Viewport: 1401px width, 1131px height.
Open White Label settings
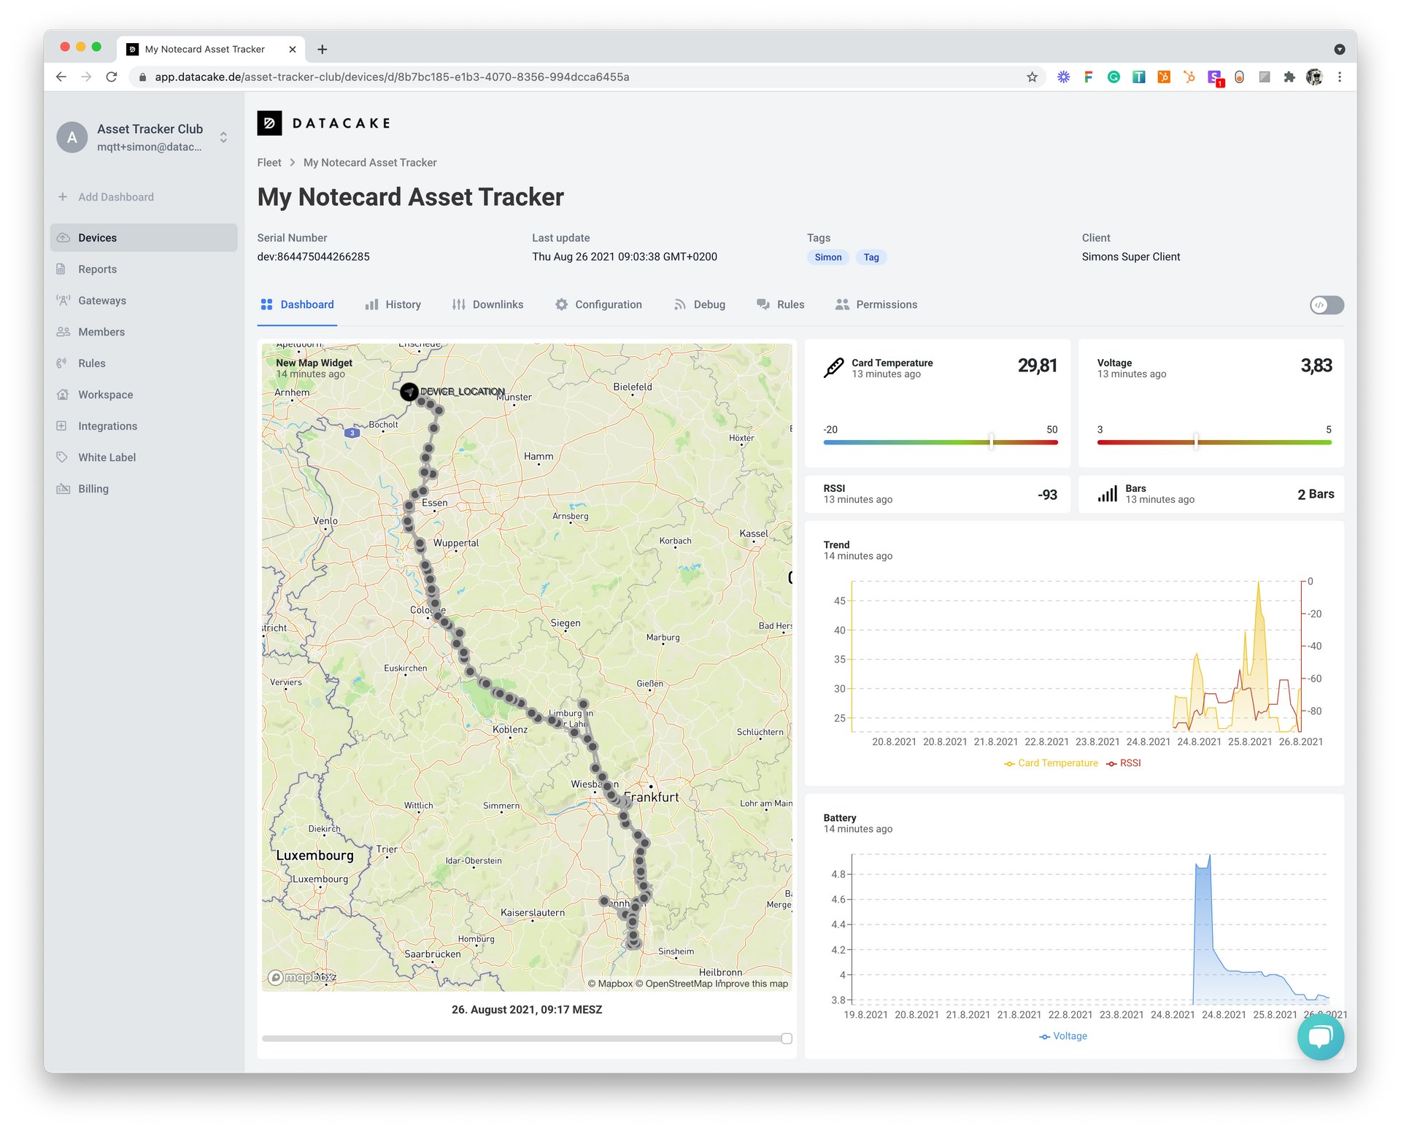click(144, 458)
